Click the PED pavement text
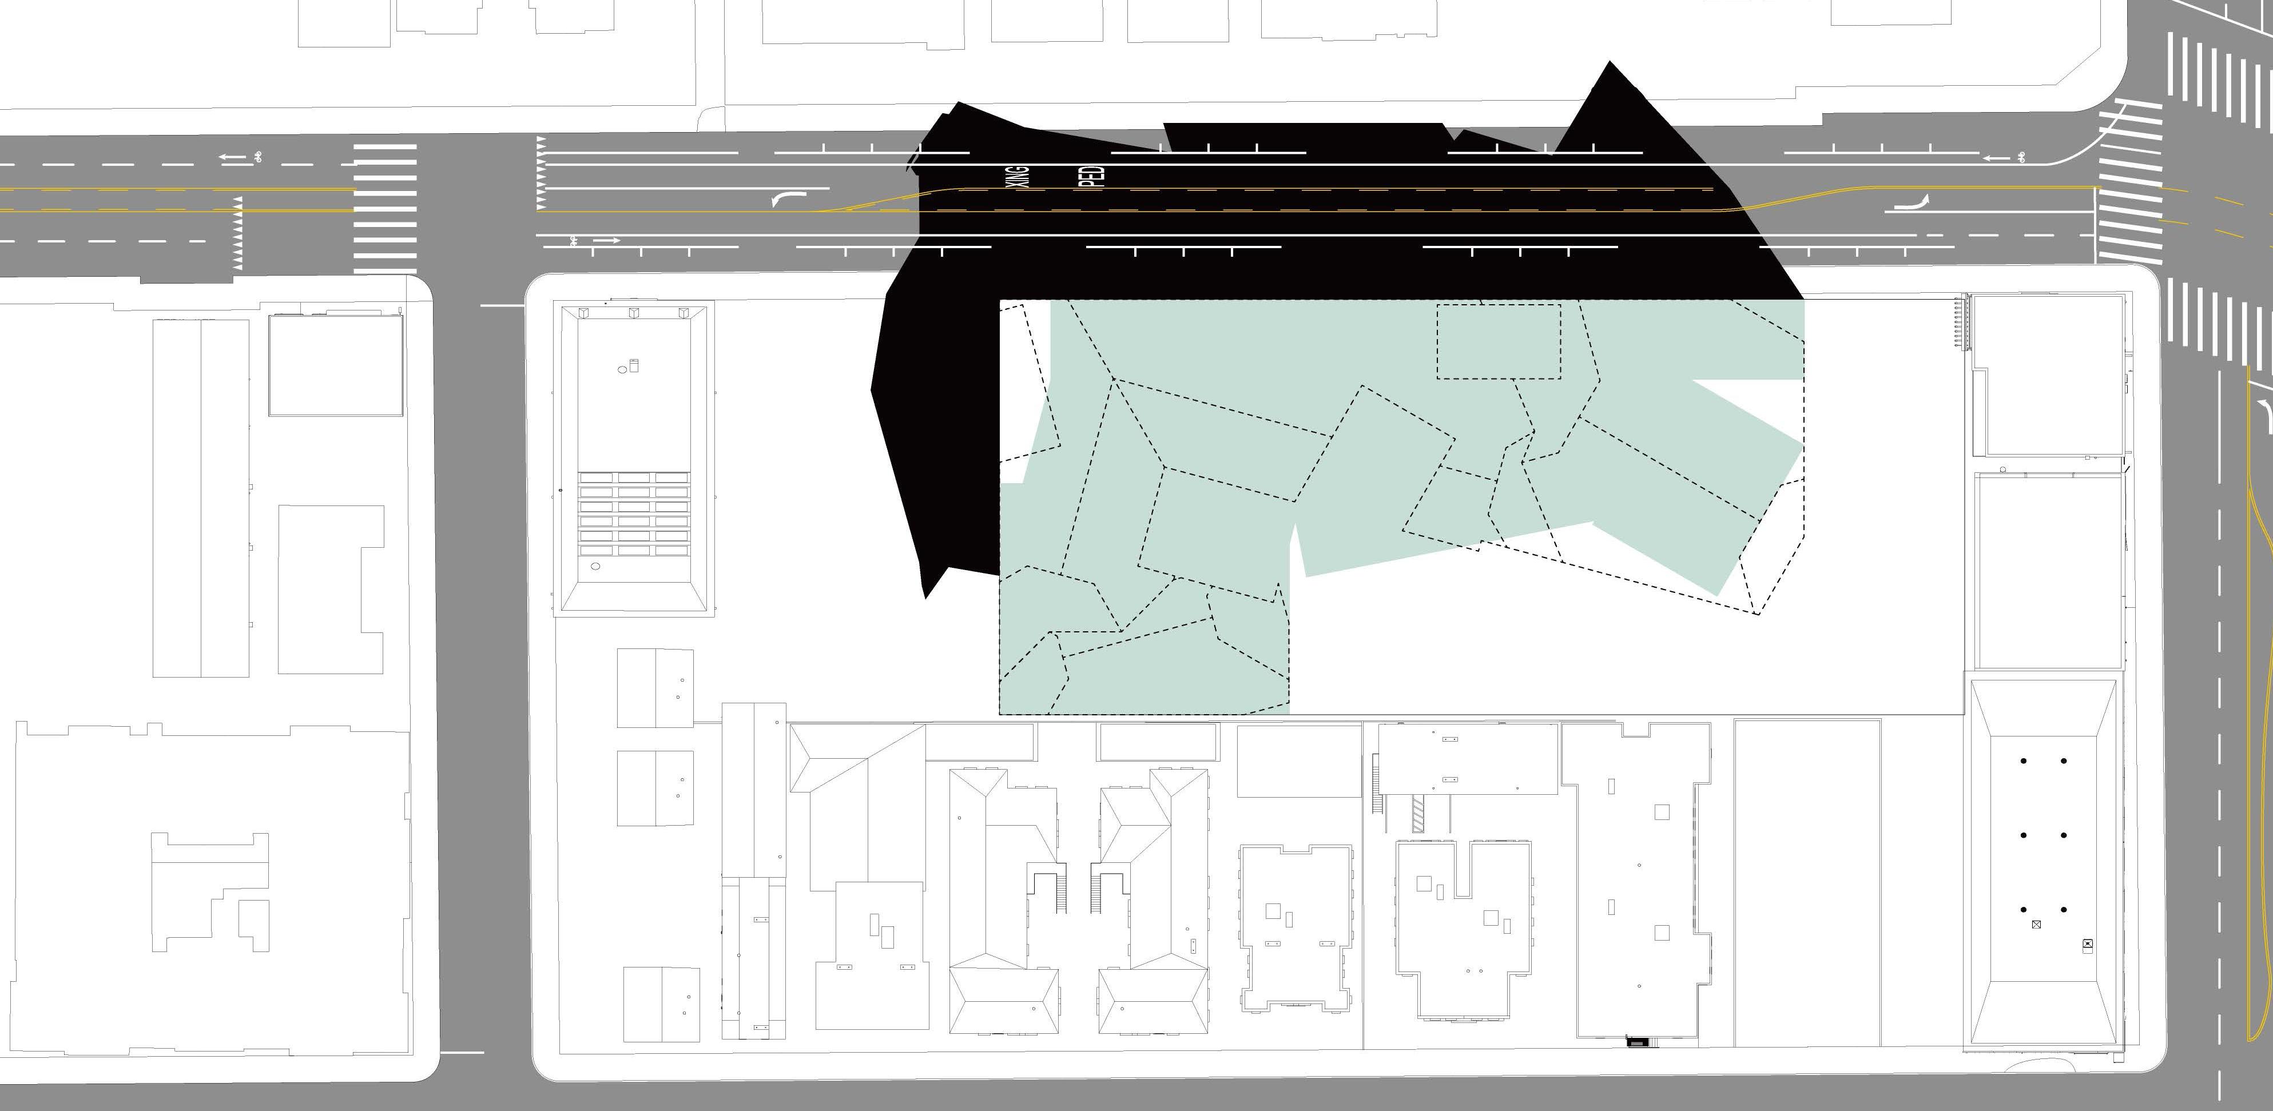2273x1111 pixels. tap(1092, 176)
